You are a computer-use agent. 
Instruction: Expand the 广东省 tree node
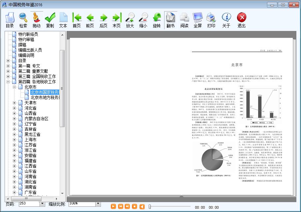tap(15, 192)
